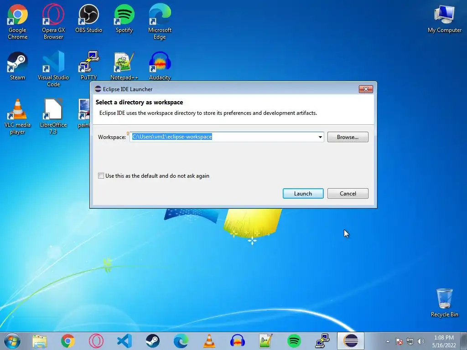Close the Eclipse IDE Launcher window
Viewport: 467px width, 350px height.
coord(366,89)
